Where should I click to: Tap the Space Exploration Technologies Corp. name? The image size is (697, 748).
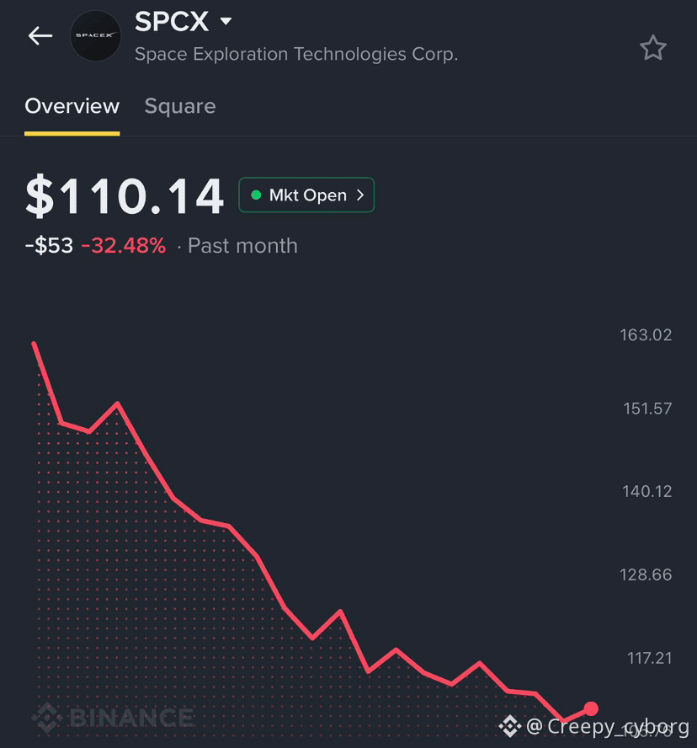coord(296,54)
